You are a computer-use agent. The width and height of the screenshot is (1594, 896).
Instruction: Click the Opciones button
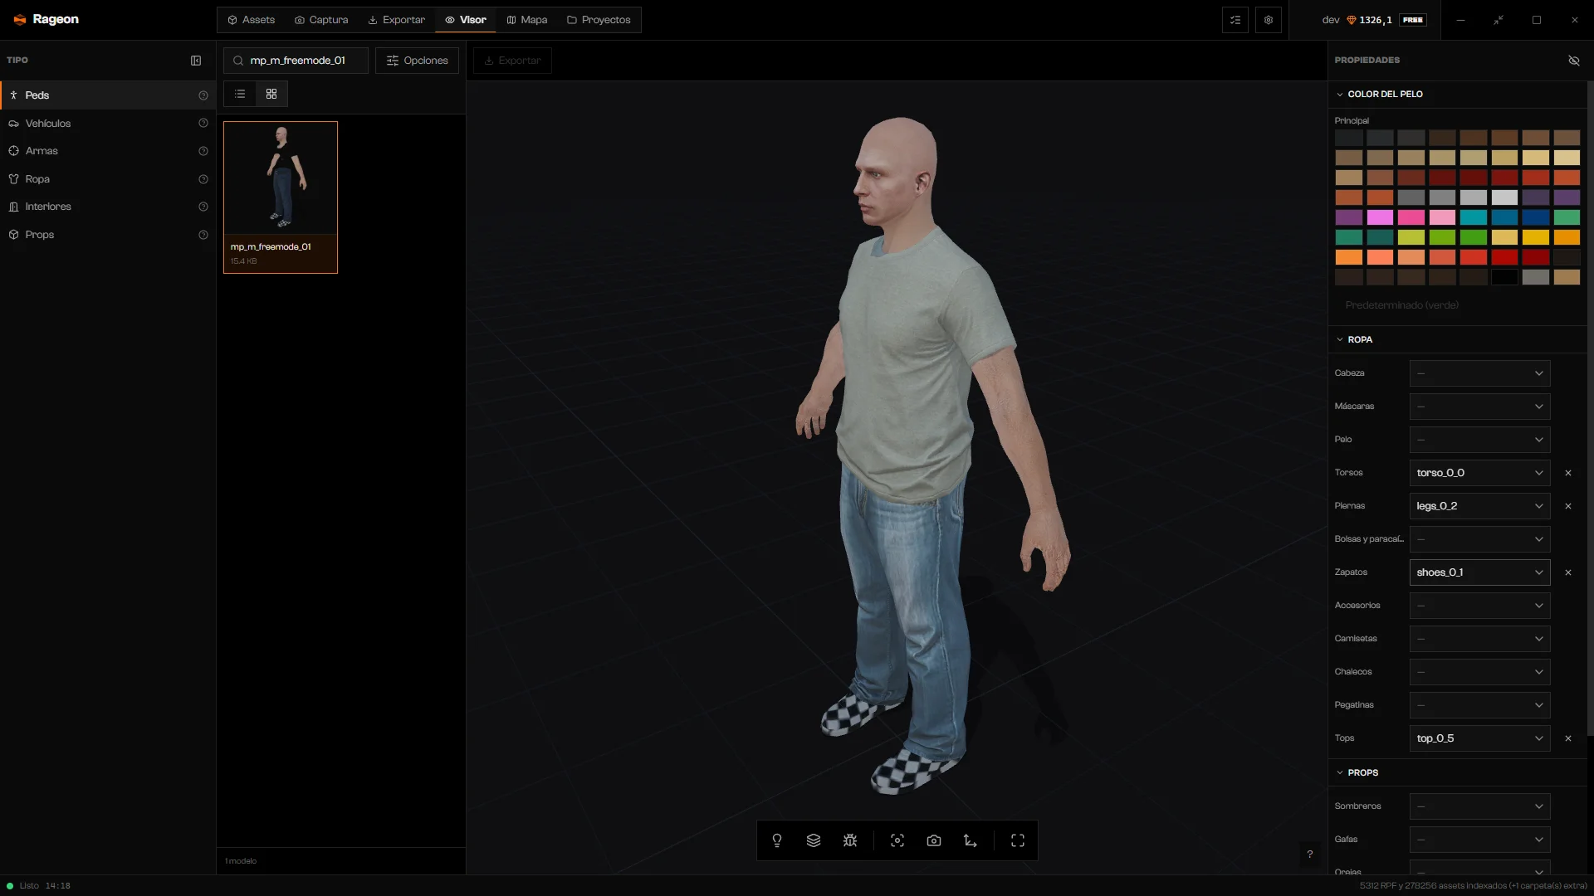point(417,61)
